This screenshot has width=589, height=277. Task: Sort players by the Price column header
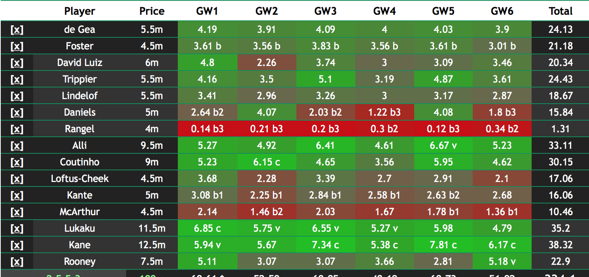(152, 11)
